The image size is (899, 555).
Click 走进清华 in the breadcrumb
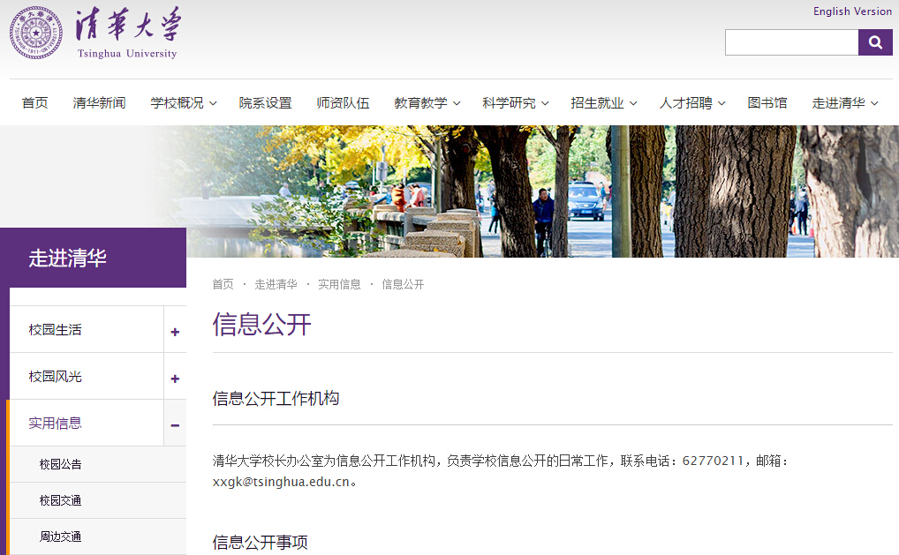tap(276, 285)
